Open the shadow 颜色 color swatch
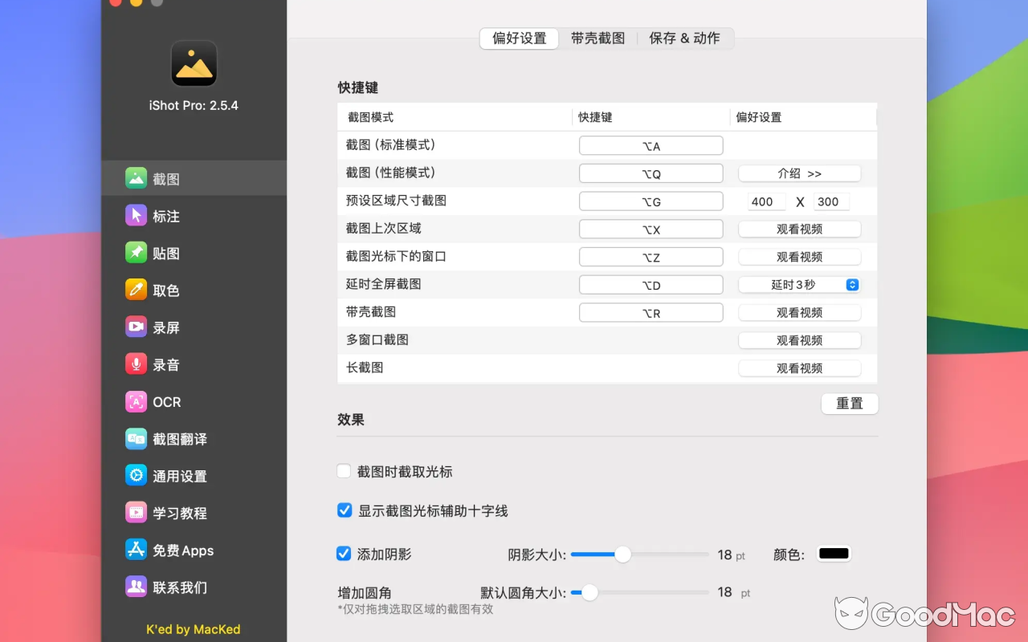Image resolution: width=1028 pixels, height=642 pixels. [834, 553]
